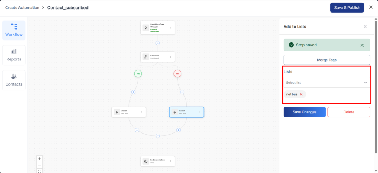Open the Condition node three-dot menu
This screenshot has height=173, width=378.
pos(170,56)
